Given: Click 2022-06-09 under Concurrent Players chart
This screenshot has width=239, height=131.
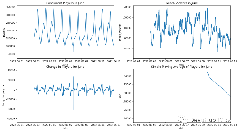Looking at the screenshot, I should 81,61.
